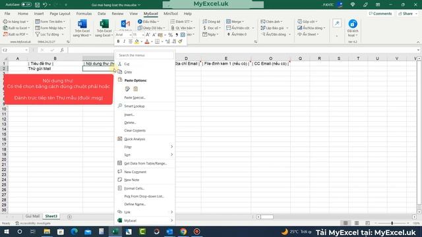Click the pin tool icon in ribbon
Image resolution: width=422 pixels, height=237 pixels.
pos(337,24)
